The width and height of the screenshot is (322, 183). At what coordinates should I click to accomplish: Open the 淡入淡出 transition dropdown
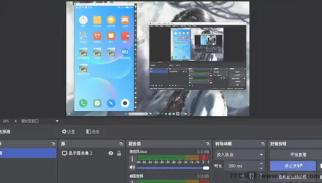[240, 155]
